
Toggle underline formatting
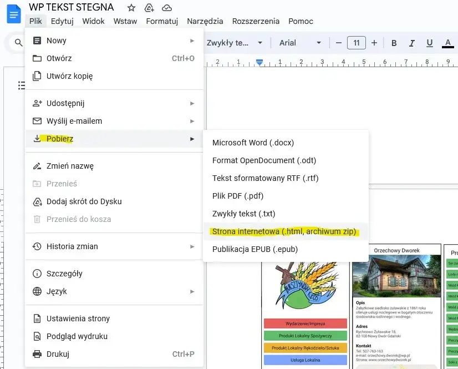click(429, 43)
